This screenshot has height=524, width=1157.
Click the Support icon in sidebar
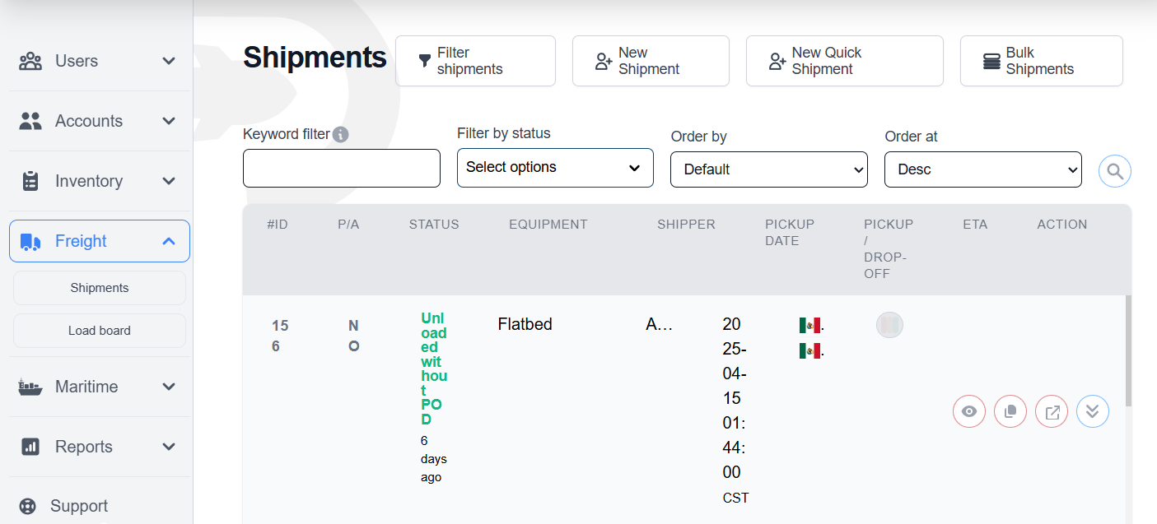point(30,506)
